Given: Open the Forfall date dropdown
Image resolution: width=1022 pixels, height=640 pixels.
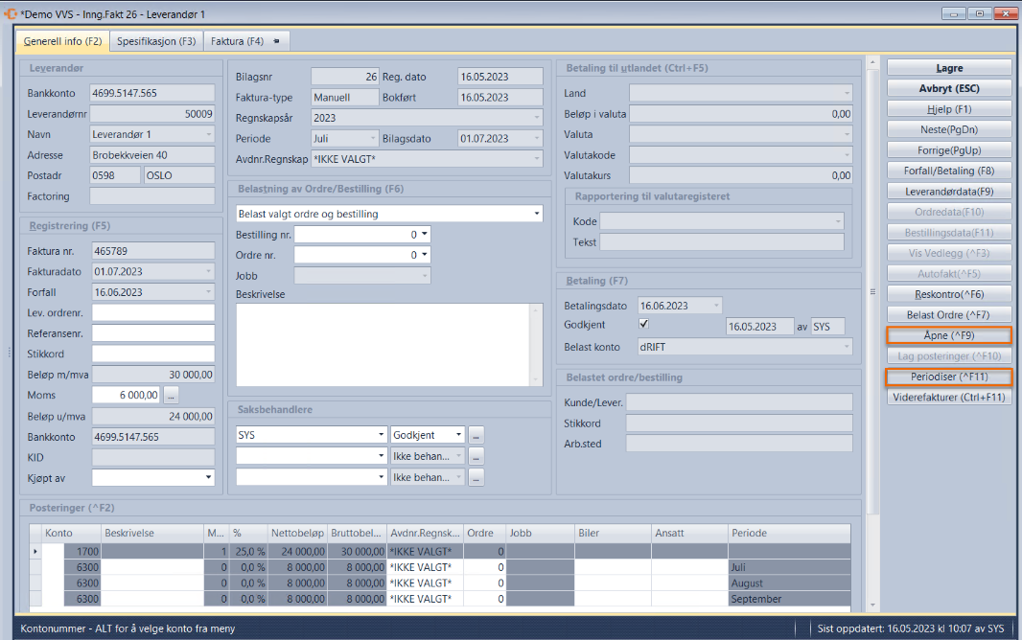Looking at the screenshot, I should point(209,292).
